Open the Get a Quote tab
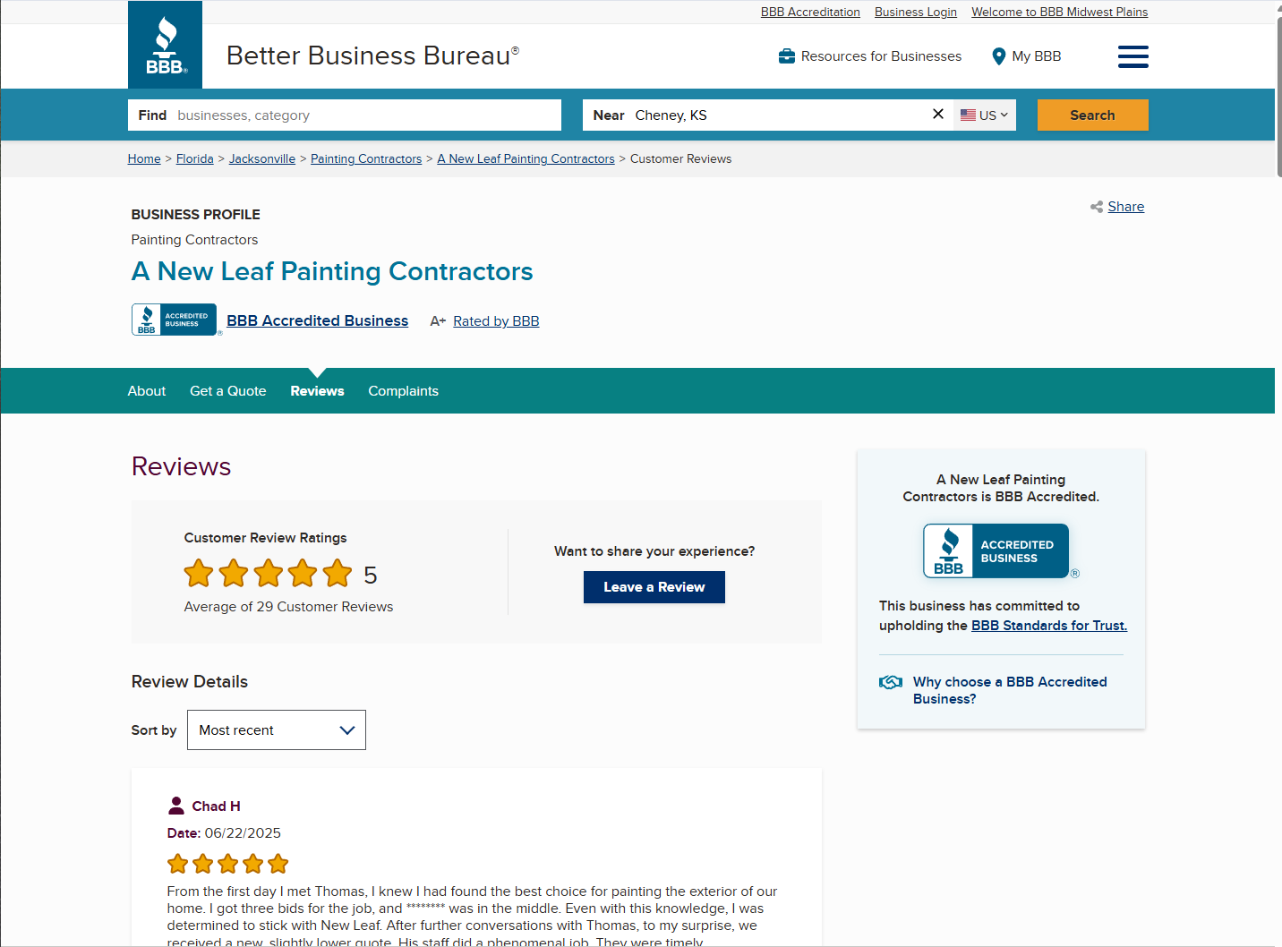Viewport: 1282px width, 947px height. [x=227, y=391]
